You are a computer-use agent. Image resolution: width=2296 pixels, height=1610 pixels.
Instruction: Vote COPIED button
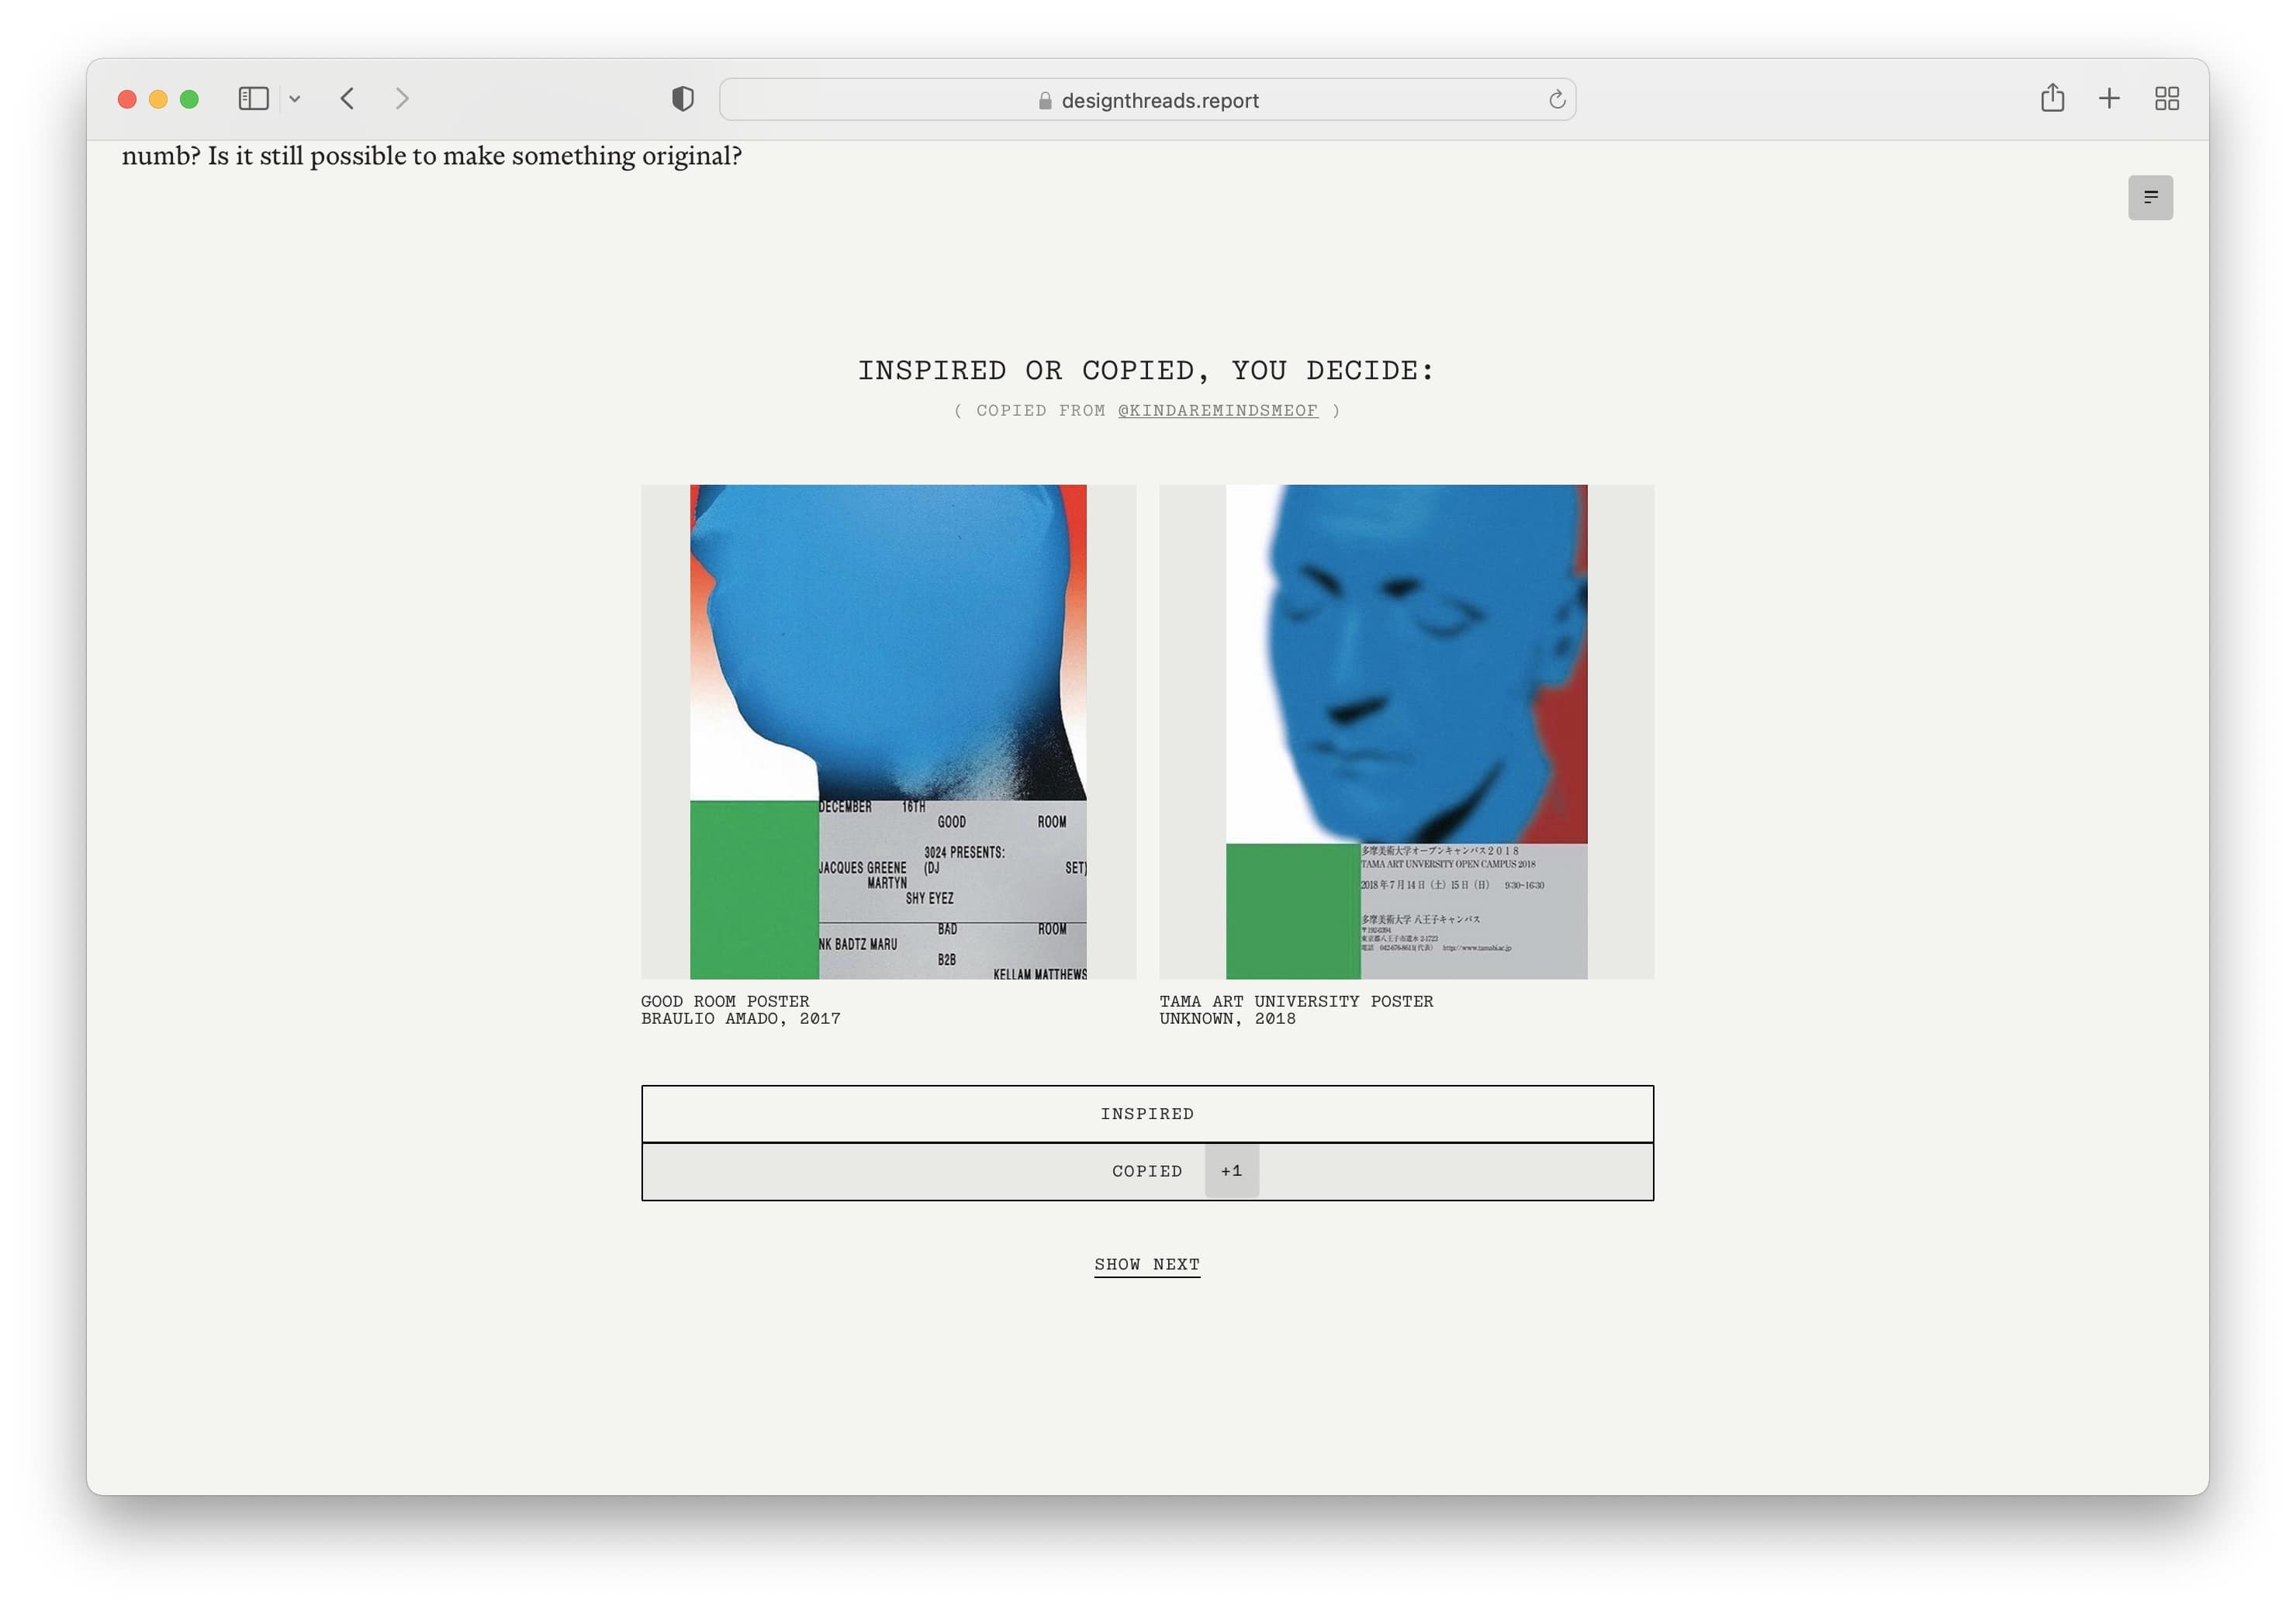tap(1147, 1171)
